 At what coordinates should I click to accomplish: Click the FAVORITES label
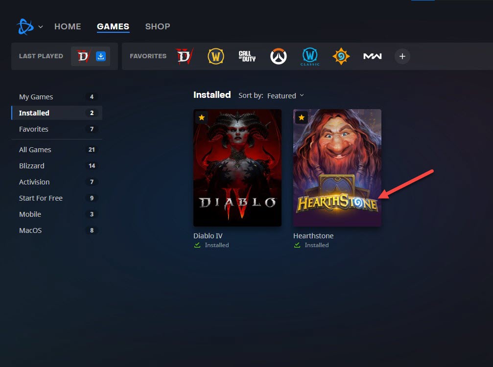tap(148, 56)
